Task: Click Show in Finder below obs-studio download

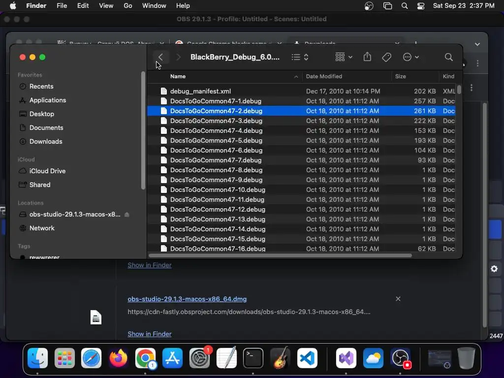Action: [x=150, y=334]
